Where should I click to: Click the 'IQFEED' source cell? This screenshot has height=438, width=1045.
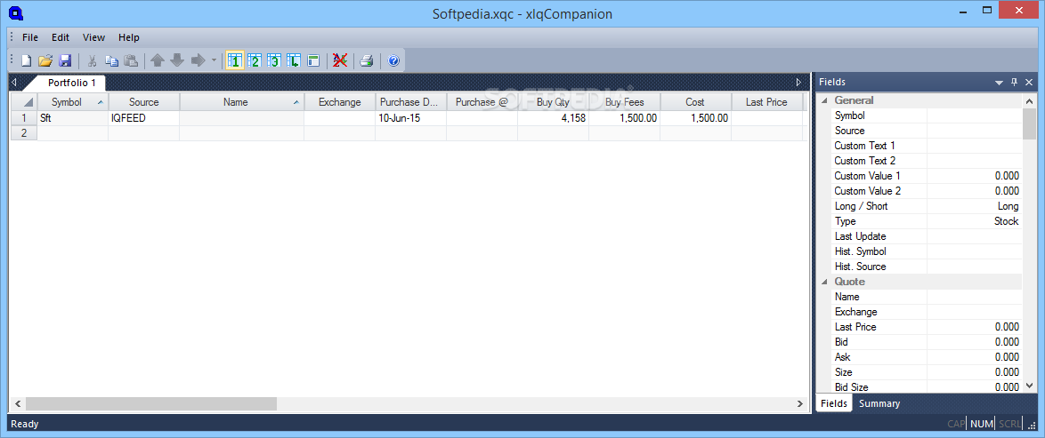point(144,118)
